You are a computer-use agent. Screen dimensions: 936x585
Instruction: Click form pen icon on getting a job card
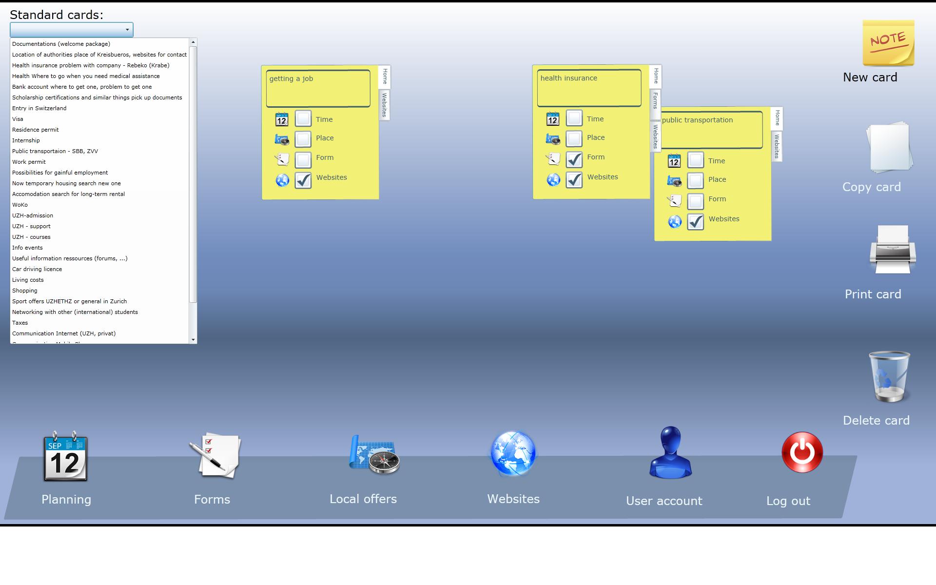pyautogui.click(x=282, y=159)
